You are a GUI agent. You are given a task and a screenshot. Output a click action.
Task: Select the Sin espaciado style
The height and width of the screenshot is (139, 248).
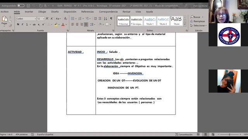point(137,21)
